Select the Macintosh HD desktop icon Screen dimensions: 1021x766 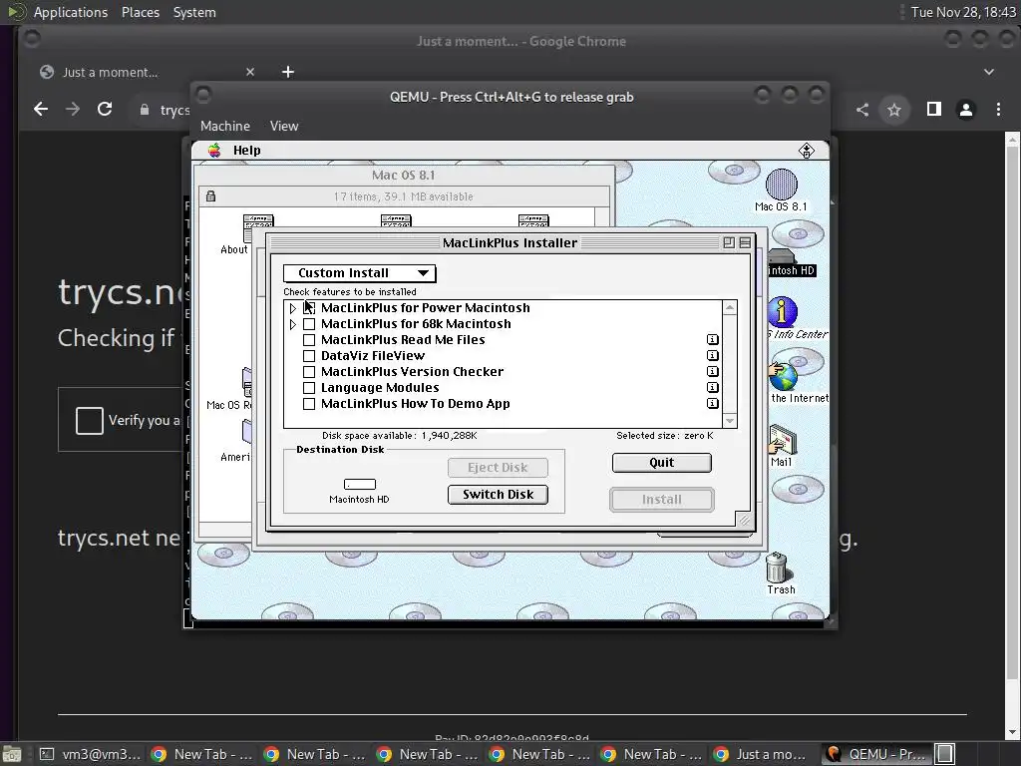[x=782, y=257]
